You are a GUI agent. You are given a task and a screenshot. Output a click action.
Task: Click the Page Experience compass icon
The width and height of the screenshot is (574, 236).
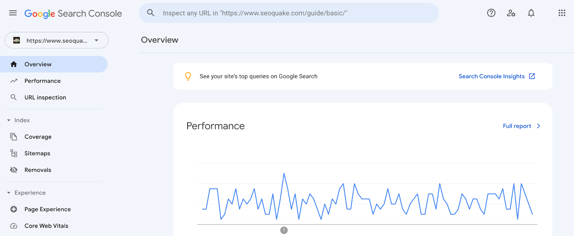pos(13,209)
